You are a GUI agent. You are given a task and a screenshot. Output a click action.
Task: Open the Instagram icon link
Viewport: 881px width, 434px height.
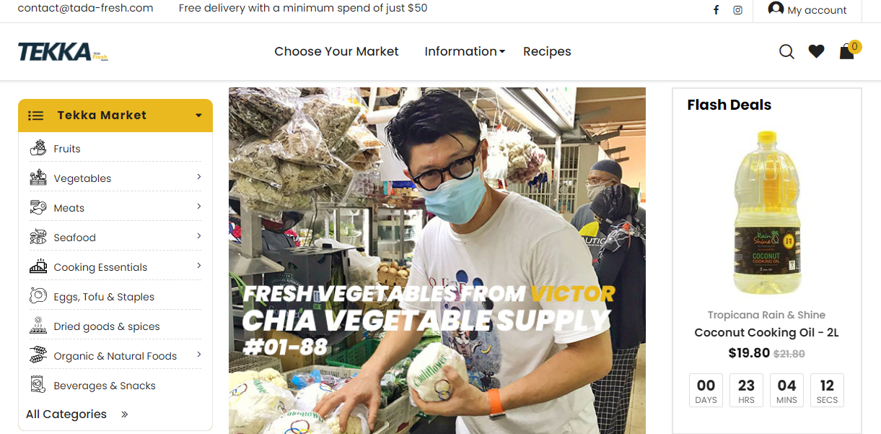coord(737,10)
